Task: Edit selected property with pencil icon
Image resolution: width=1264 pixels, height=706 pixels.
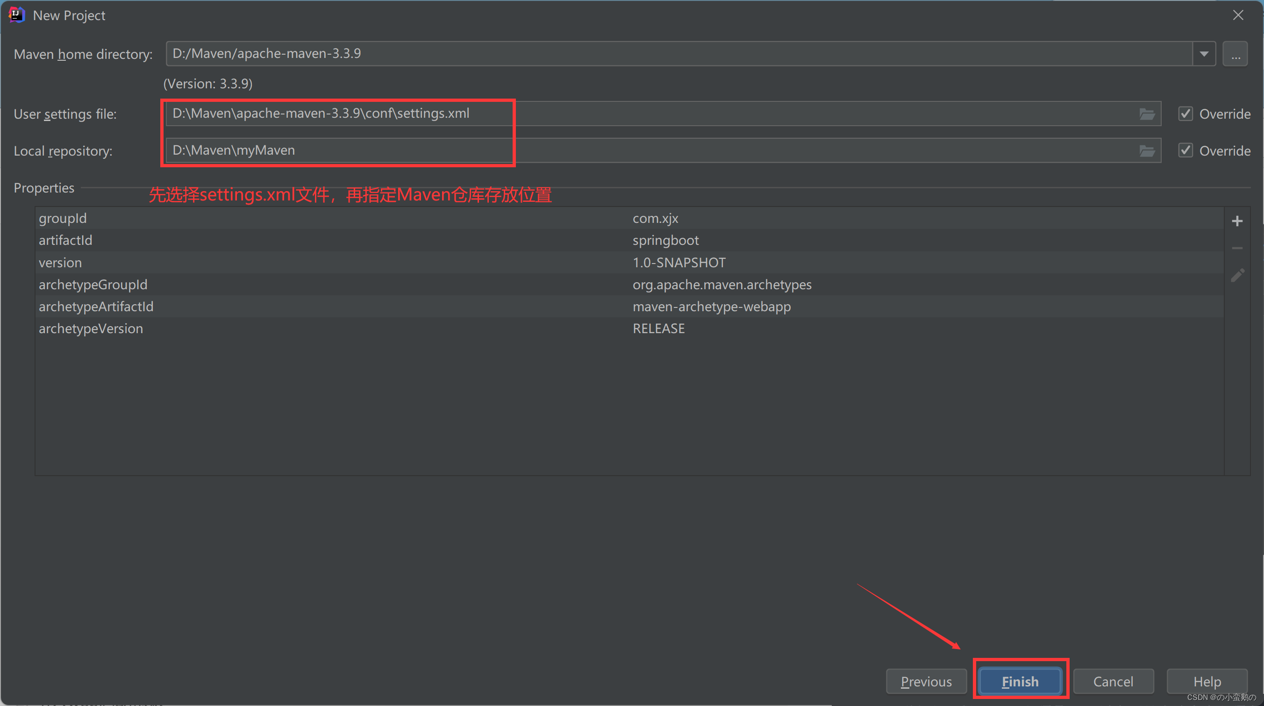Action: click(1237, 275)
